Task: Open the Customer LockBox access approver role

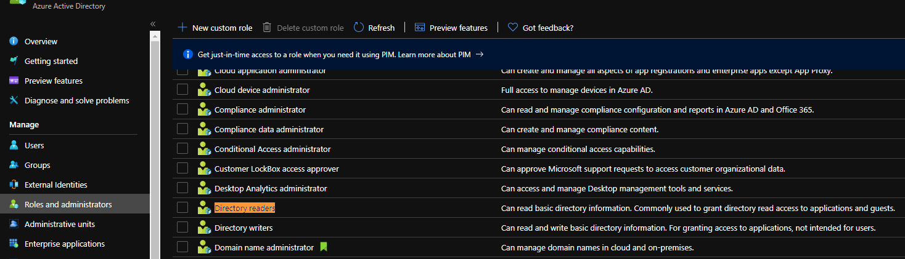Action: click(277, 169)
